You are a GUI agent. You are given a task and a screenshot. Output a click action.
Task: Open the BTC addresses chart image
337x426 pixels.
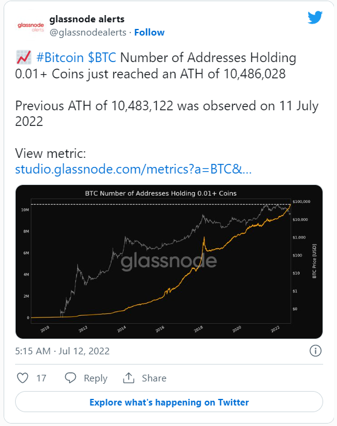pos(169,262)
